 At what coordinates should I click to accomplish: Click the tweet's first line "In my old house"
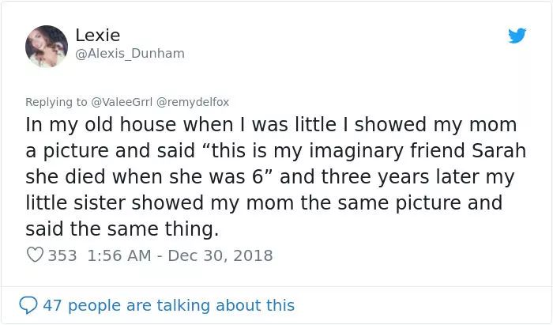[101, 125]
